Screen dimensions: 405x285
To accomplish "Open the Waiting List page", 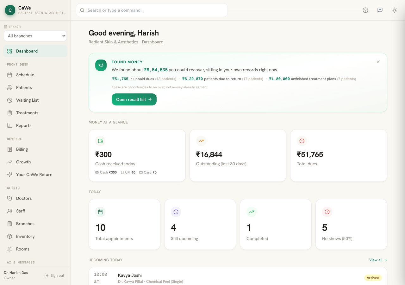I will [x=35, y=100].
